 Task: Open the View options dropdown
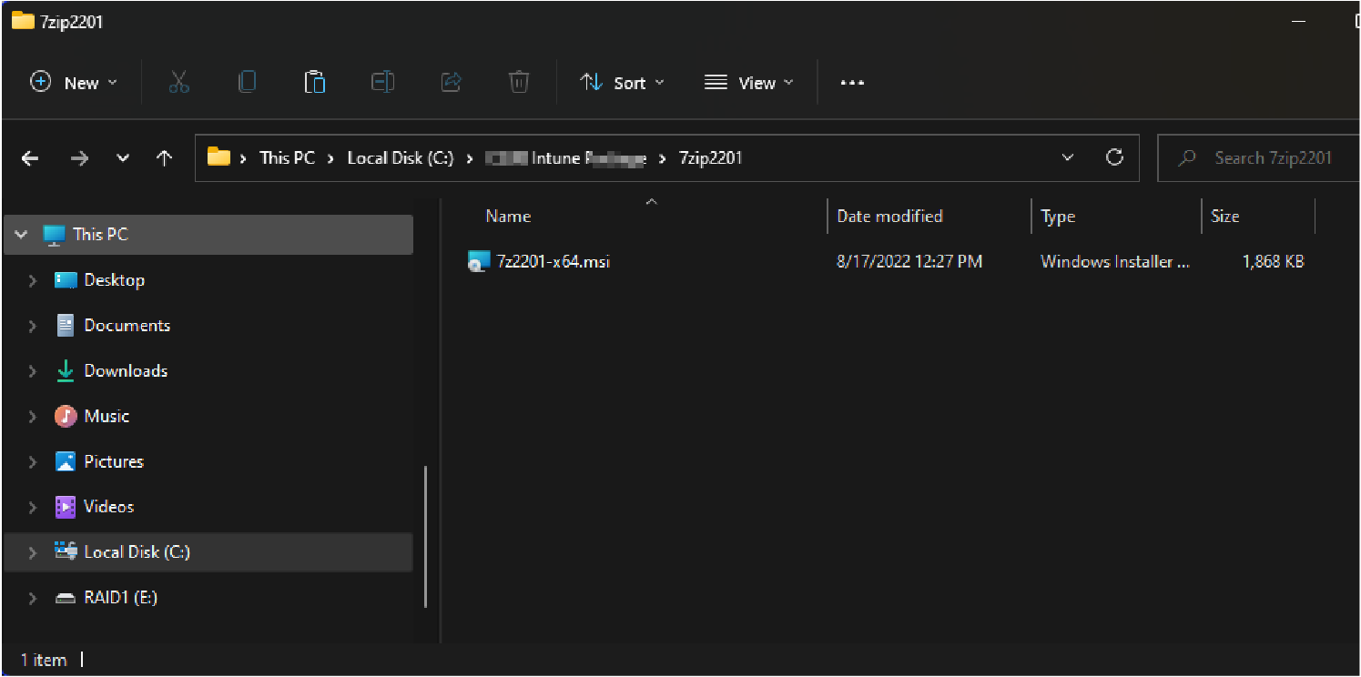(x=748, y=82)
